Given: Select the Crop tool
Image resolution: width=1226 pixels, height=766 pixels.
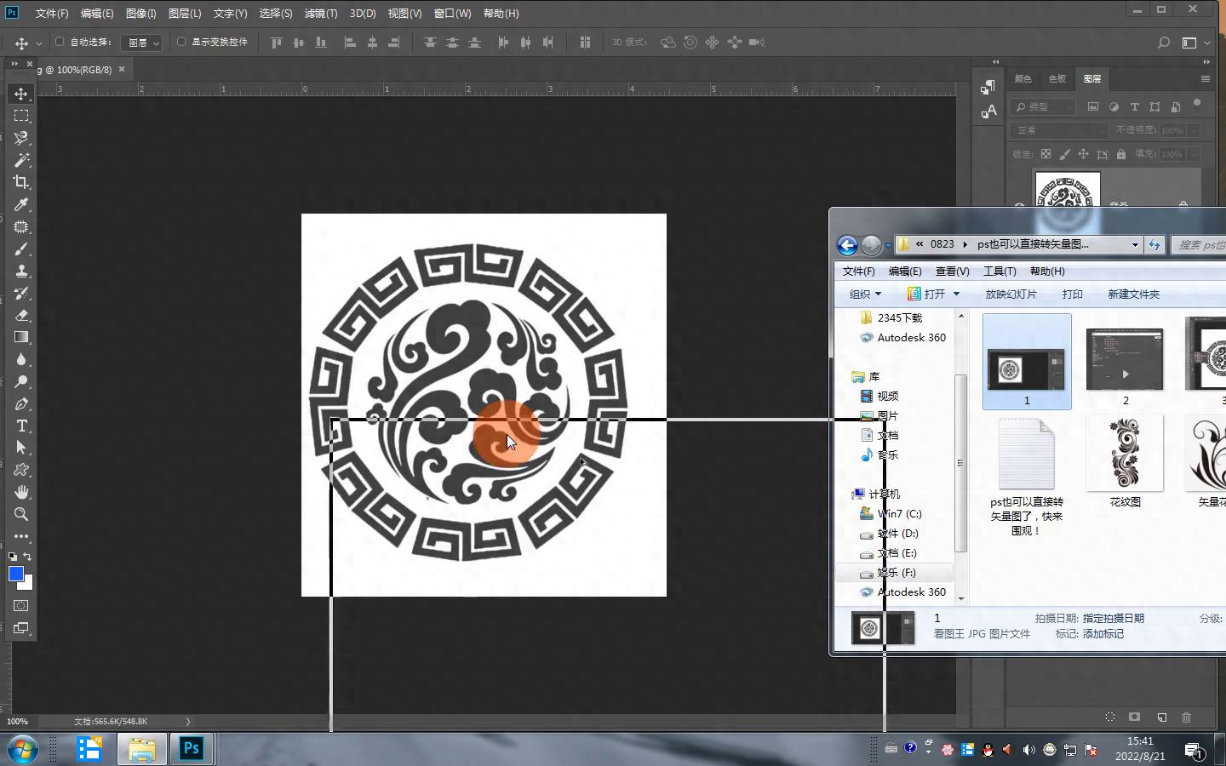Looking at the screenshot, I should [x=21, y=182].
